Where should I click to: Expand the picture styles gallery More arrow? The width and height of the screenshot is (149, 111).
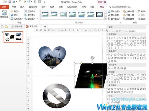105,18
